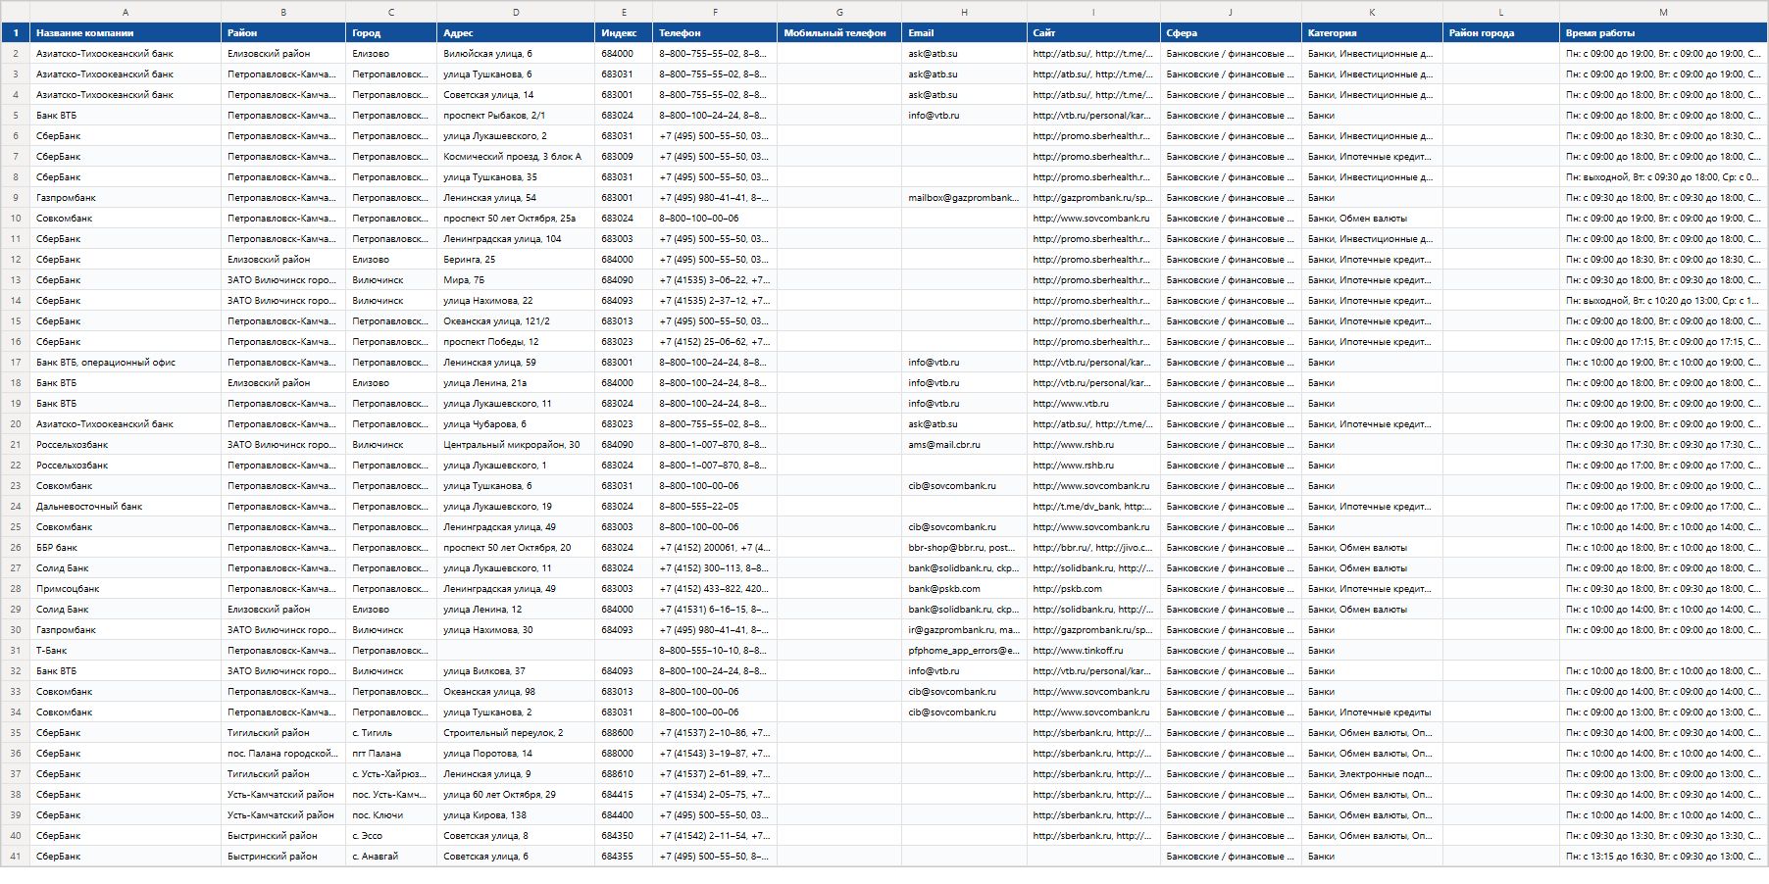Viewport: 1769px width, 884px height.
Task: Click the "Телефон" header cell
Action: pyautogui.click(x=715, y=33)
